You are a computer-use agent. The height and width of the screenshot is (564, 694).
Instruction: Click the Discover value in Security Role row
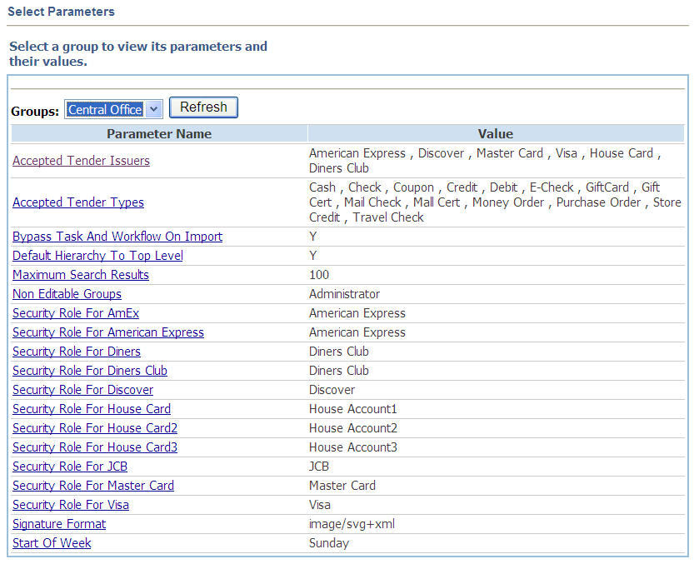(332, 390)
